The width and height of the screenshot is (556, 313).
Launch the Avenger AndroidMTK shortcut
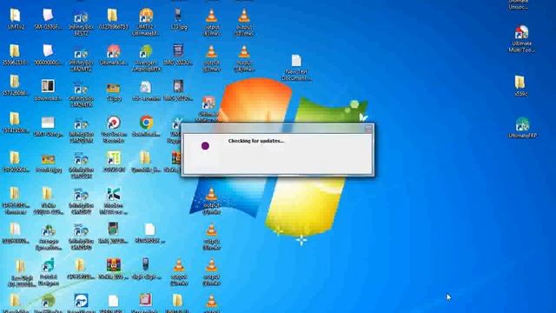pos(146,58)
